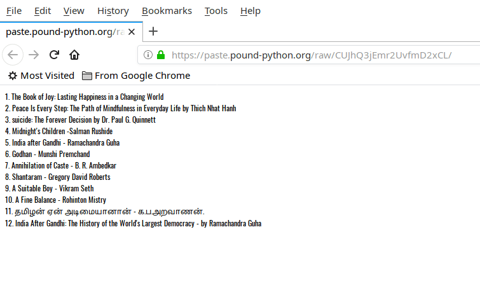Open the View menu
The image size is (480, 281).
pyautogui.click(x=74, y=11)
